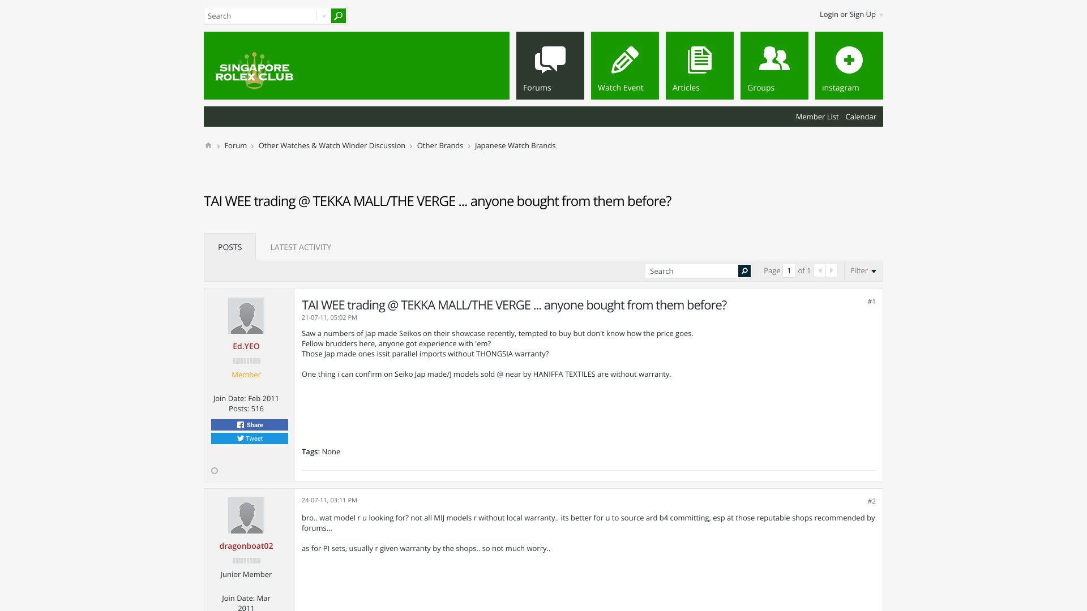
Task: Click the thread title heading above the tabs
Action: [x=438, y=201]
